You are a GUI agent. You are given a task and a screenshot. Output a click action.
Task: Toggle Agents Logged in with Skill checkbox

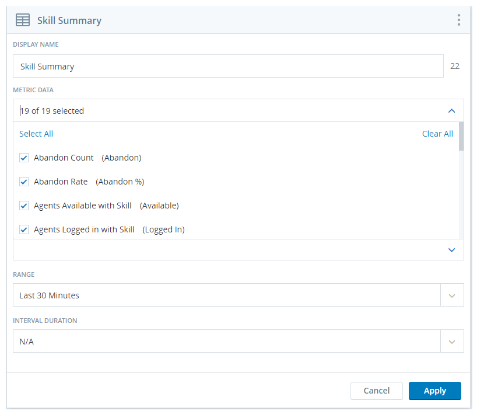(x=24, y=229)
